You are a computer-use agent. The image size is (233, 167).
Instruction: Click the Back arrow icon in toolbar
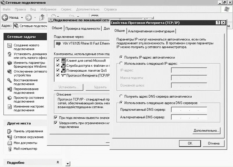5,17
